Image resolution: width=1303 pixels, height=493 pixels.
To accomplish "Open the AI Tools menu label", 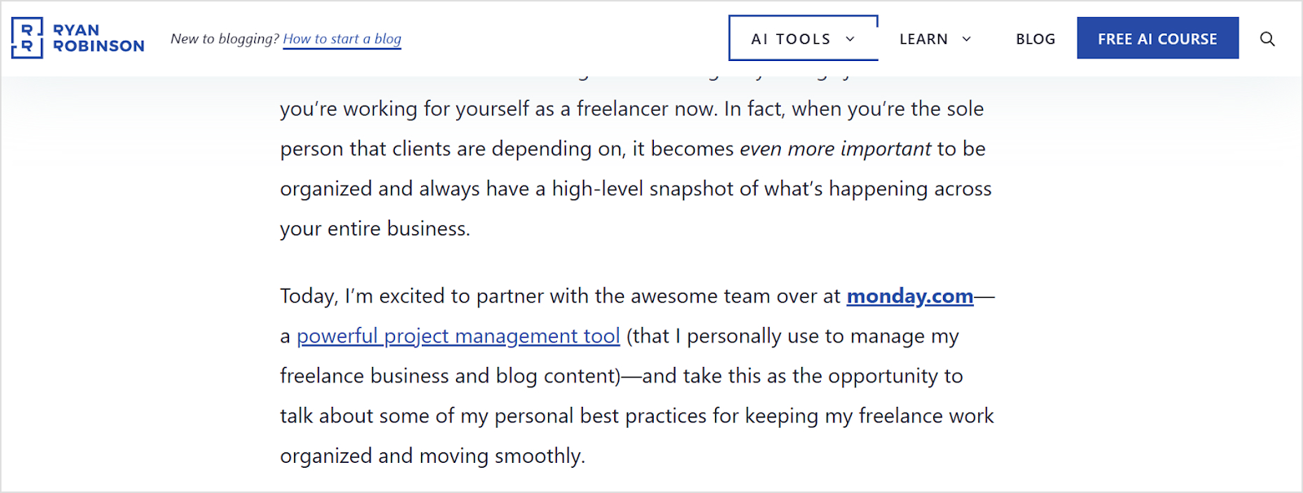I will [790, 39].
